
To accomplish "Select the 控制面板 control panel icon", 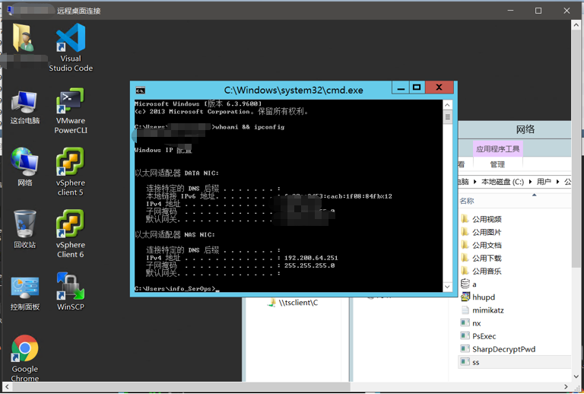I will click(x=25, y=288).
